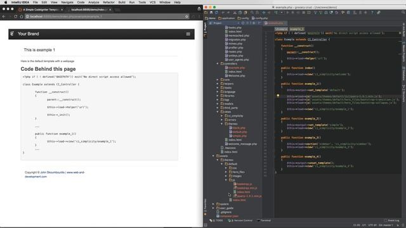
Task: Open Search Everywhere magnifier at toolbar right
Action: point(403,12)
